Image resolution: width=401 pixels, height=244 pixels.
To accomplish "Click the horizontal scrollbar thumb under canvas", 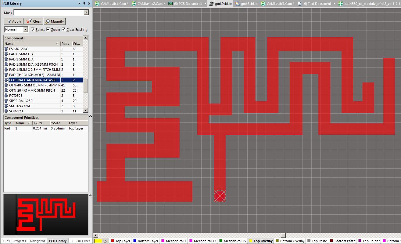I will 283,235.
